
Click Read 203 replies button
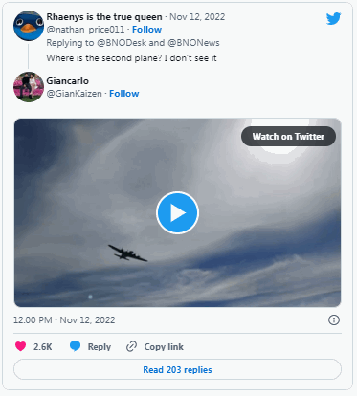(x=177, y=369)
